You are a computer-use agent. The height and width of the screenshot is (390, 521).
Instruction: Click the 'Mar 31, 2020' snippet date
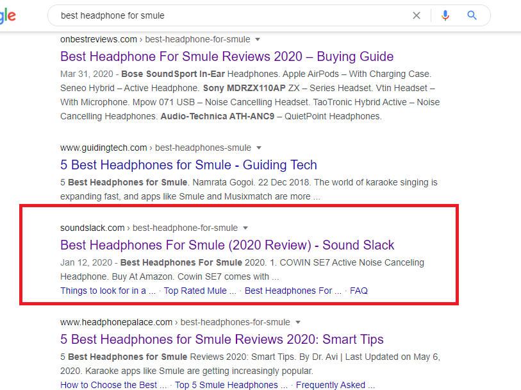(x=87, y=74)
